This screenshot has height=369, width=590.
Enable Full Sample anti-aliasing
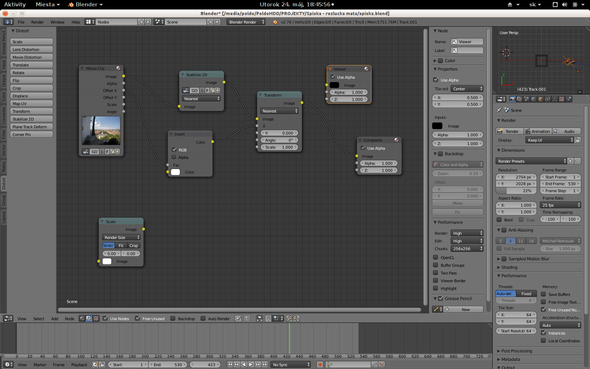(x=499, y=248)
